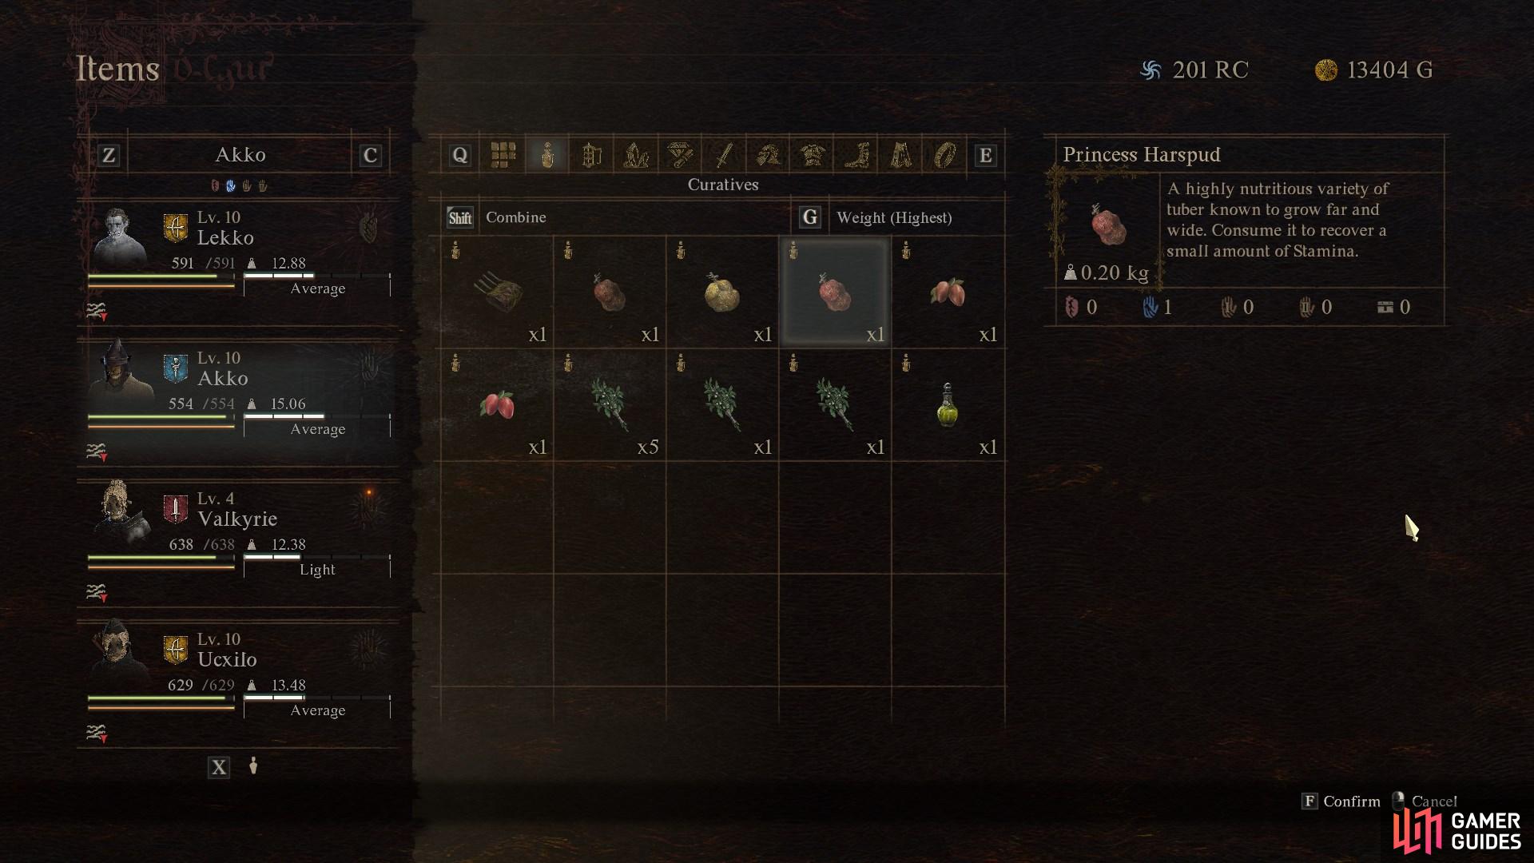Switch to the cloak category tab
The height and width of the screenshot is (863, 1534).
pos(900,154)
